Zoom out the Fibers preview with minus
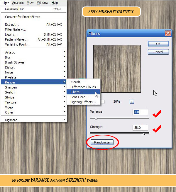 (x=103, y=102)
